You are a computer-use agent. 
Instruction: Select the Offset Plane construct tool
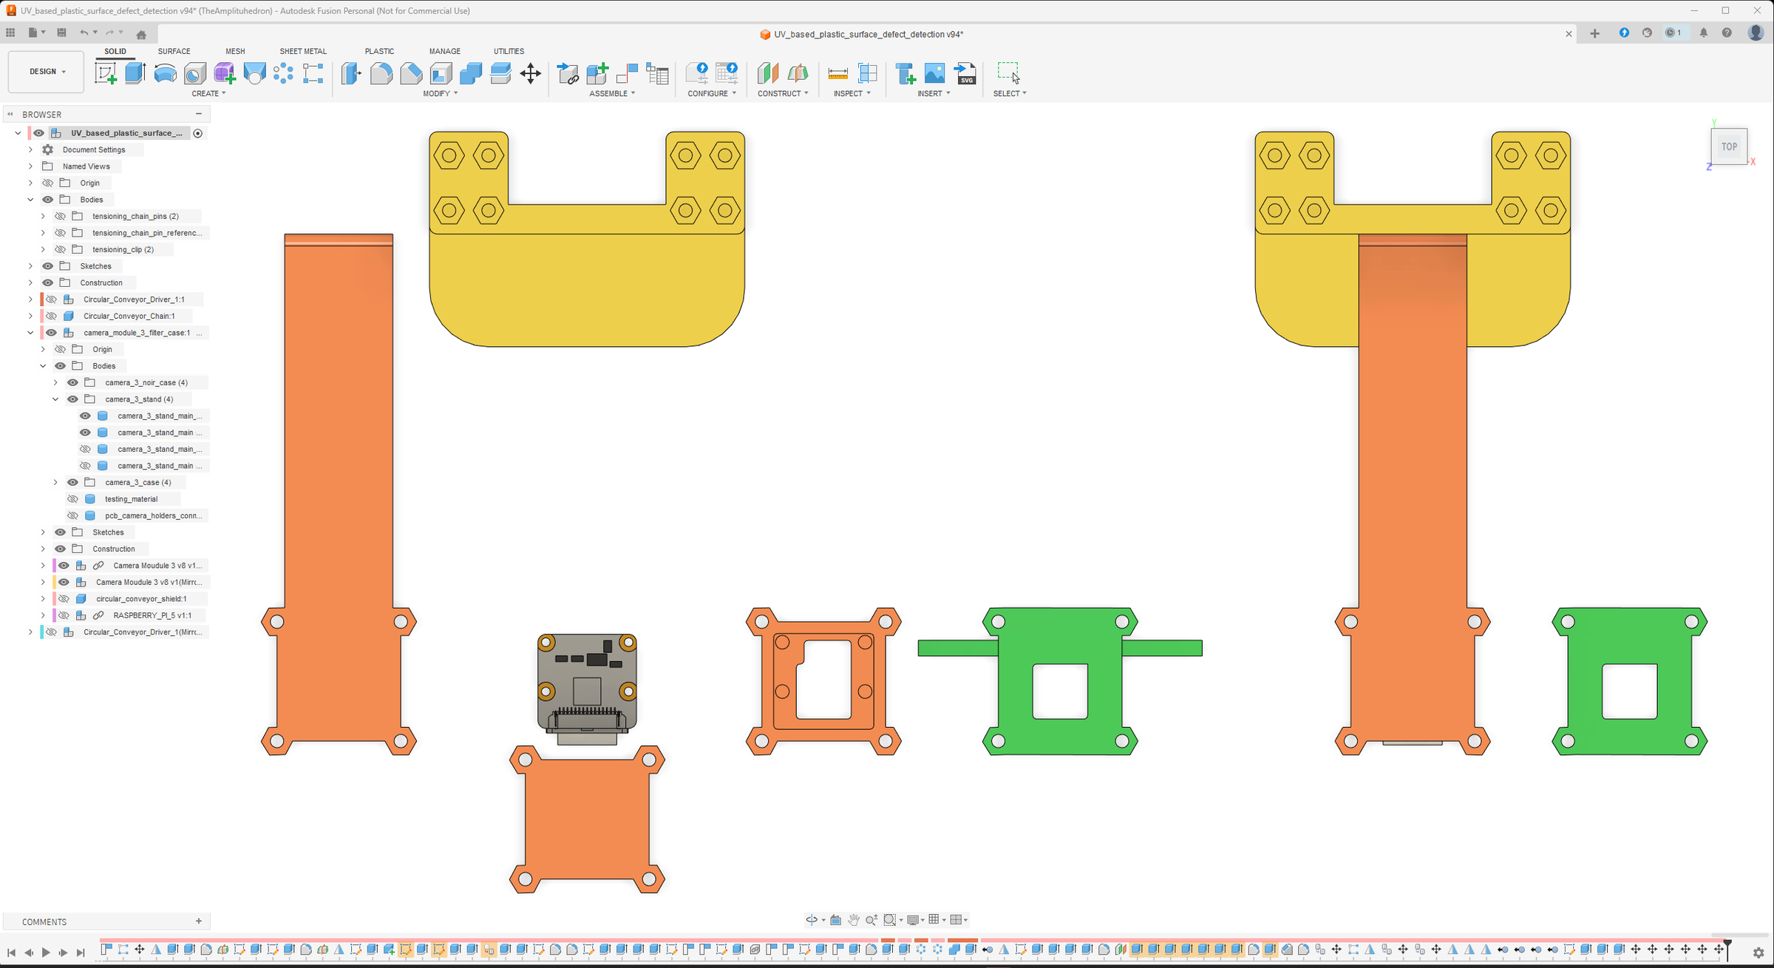[768, 73]
